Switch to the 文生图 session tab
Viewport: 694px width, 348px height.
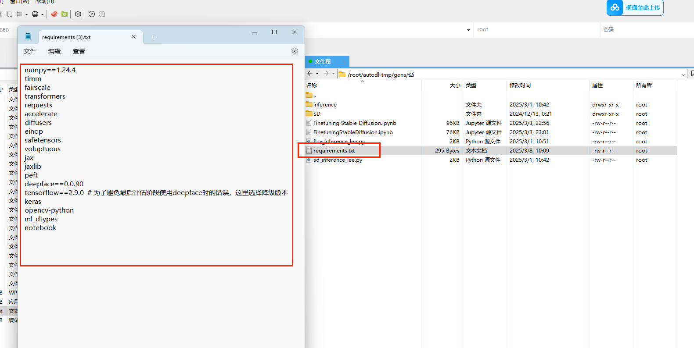click(323, 62)
